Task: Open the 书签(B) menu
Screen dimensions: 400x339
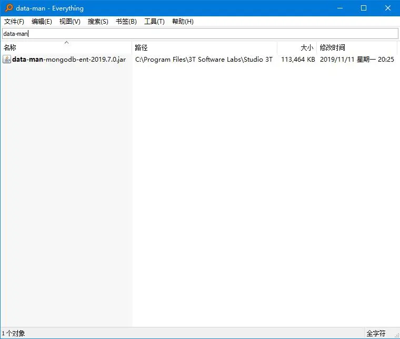Action: click(x=126, y=22)
